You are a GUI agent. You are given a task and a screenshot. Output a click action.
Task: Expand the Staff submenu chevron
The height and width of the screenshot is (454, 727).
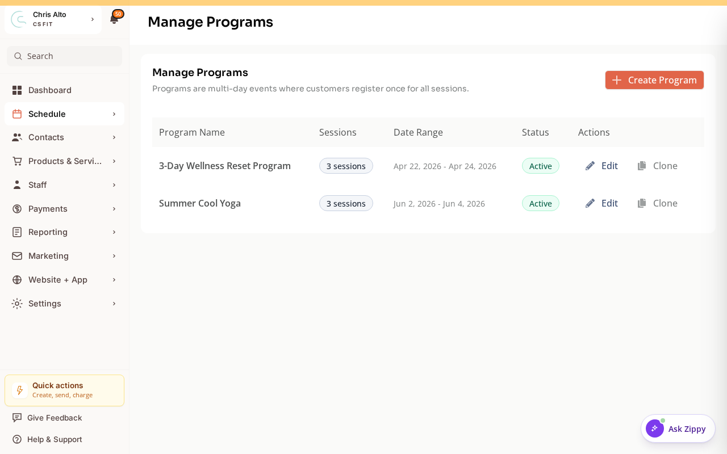[x=114, y=185]
